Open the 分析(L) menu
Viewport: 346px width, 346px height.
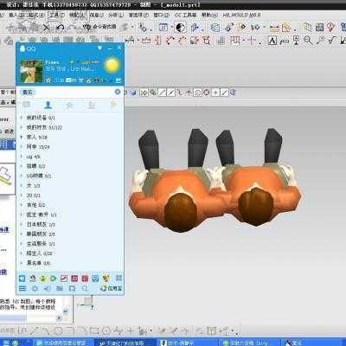coord(116,15)
